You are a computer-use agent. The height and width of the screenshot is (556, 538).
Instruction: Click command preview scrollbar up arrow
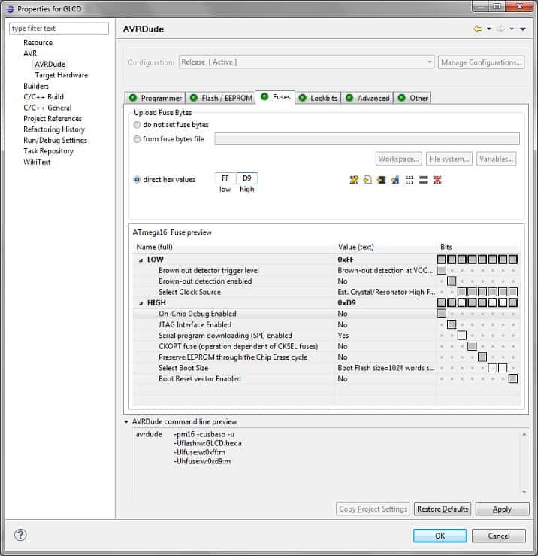click(x=524, y=435)
